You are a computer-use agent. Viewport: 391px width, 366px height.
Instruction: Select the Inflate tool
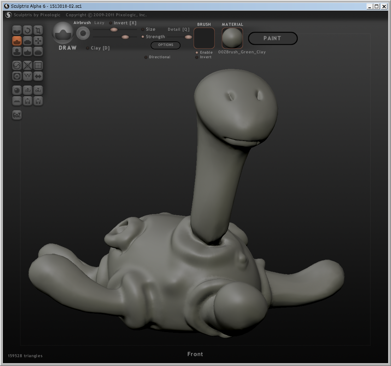pyautogui.click(x=17, y=51)
